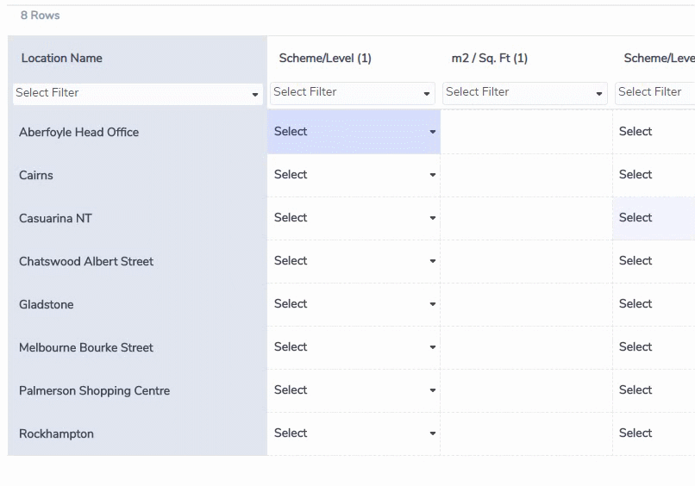This screenshot has width=695, height=486.
Task: Open the second Scheme/Level column filter dropdown
Action: point(654,93)
